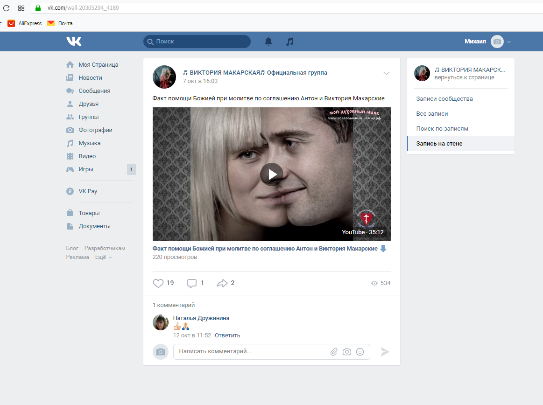Viewport: 543px width, 405px height.
Task: Expand the Ещё footer dropdown
Action: [104, 257]
